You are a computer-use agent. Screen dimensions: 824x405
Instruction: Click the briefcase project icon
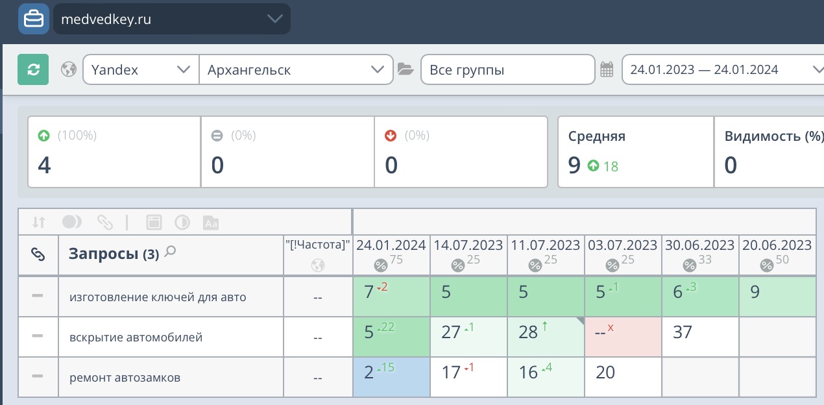coord(34,19)
